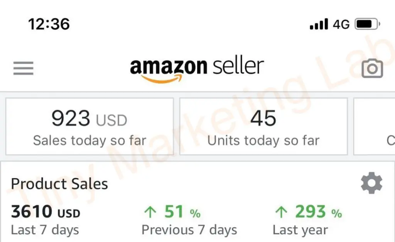
Task: Tap the 12:36 status bar clock
Action: click(x=49, y=24)
